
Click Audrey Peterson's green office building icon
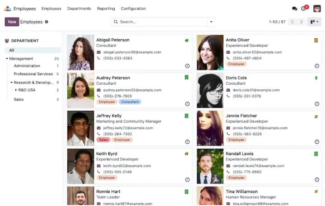click(186, 78)
